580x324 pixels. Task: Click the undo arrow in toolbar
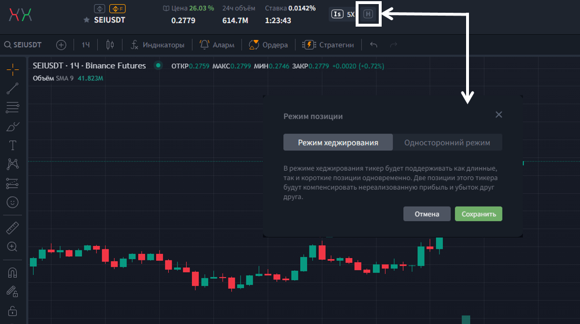[374, 45]
